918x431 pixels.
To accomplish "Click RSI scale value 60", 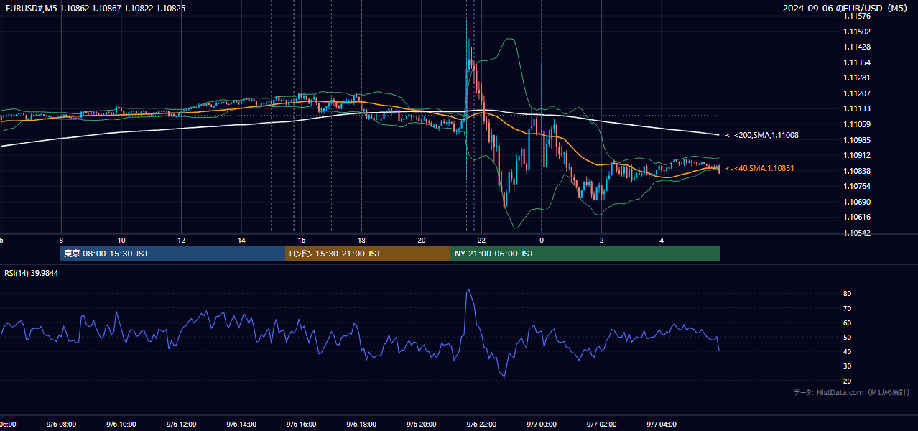I will point(848,323).
